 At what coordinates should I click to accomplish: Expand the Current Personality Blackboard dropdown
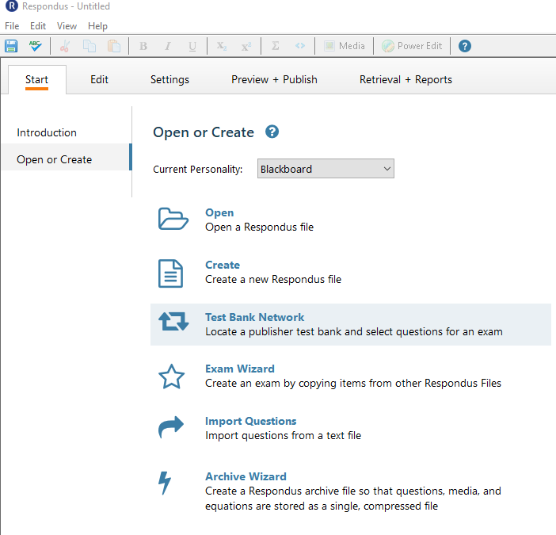326,169
